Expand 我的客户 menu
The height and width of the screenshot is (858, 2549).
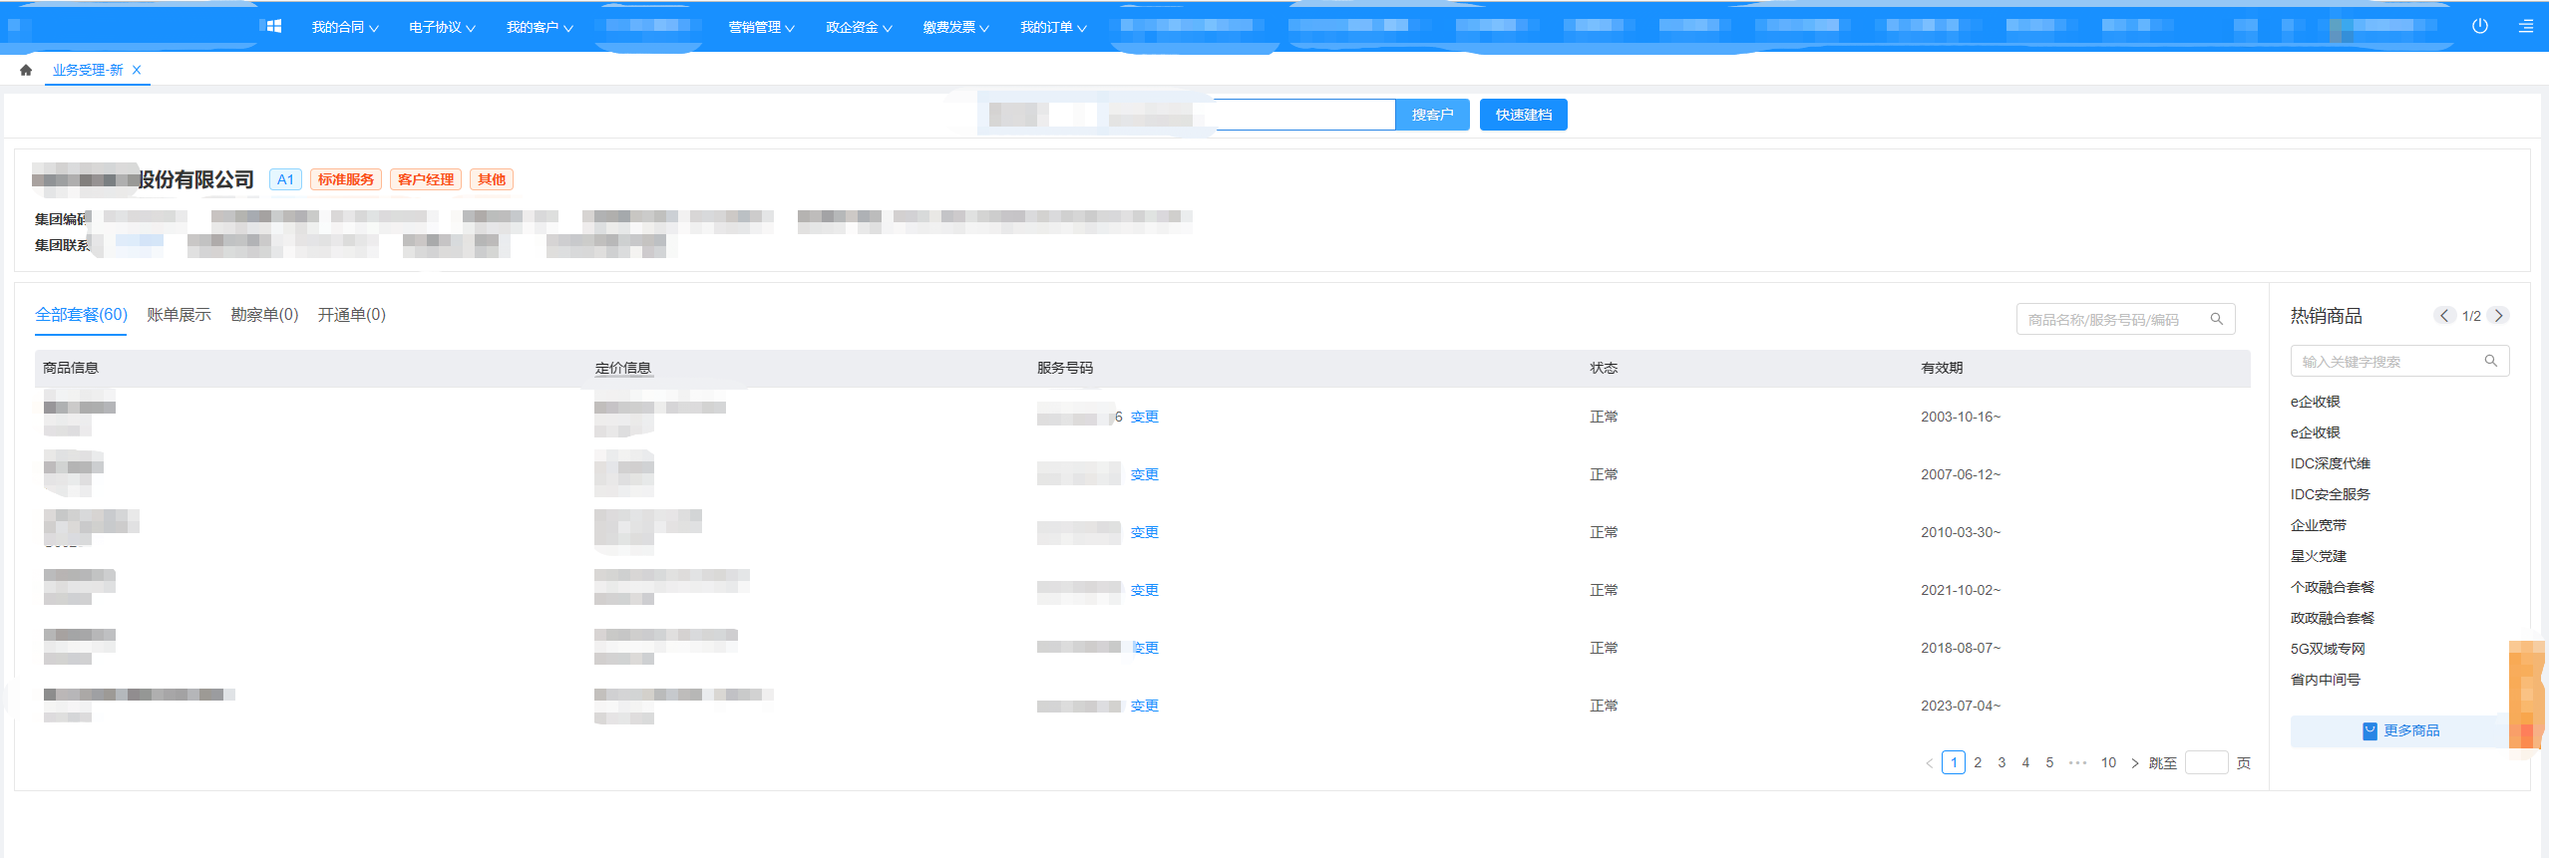(540, 27)
